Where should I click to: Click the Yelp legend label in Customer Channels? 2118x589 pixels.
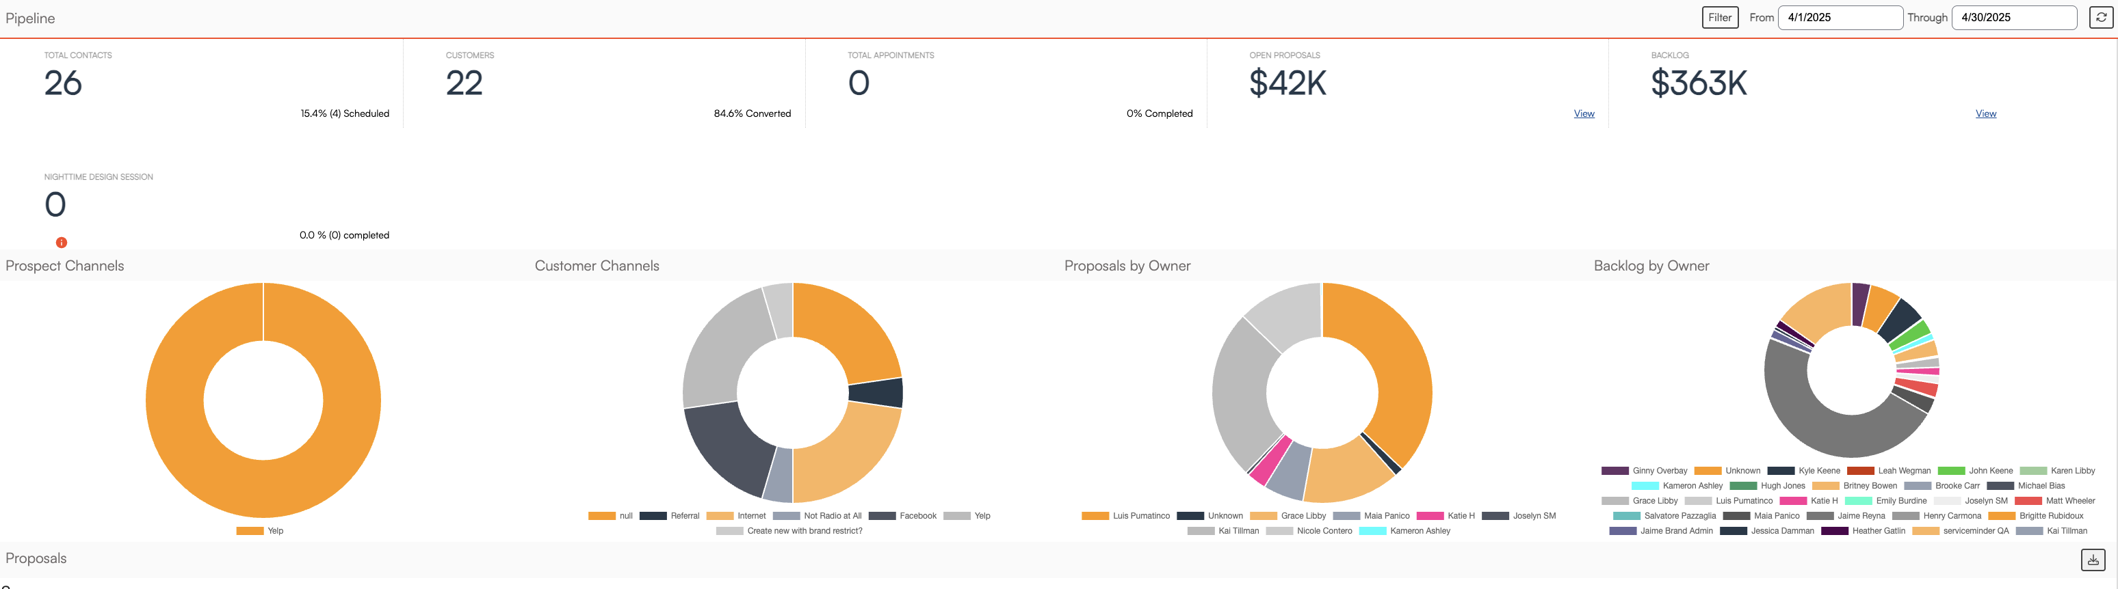(982, 516)
